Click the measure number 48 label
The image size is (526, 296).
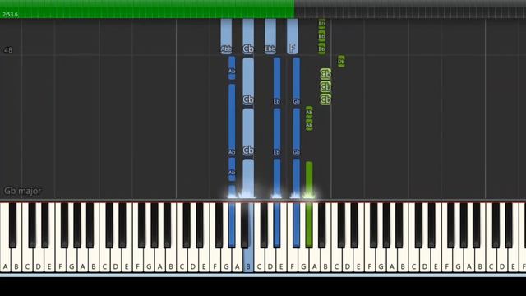coord(8,50)
